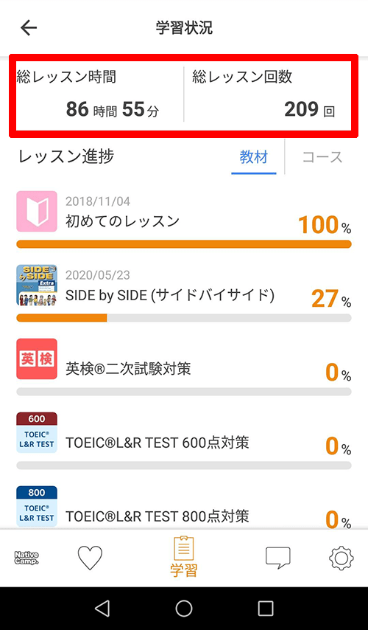368x630 pixels.
Task: Open SIDE by SIDE (サイドバイサイド) material
Action: pyautogui.click(x=170, y=296)
